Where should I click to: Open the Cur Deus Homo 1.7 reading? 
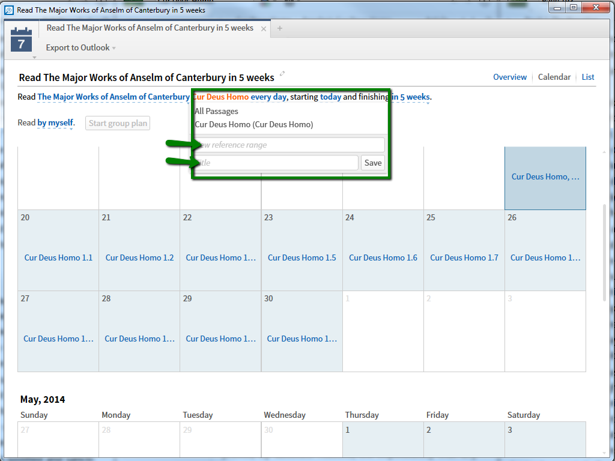tap(464, 258)
